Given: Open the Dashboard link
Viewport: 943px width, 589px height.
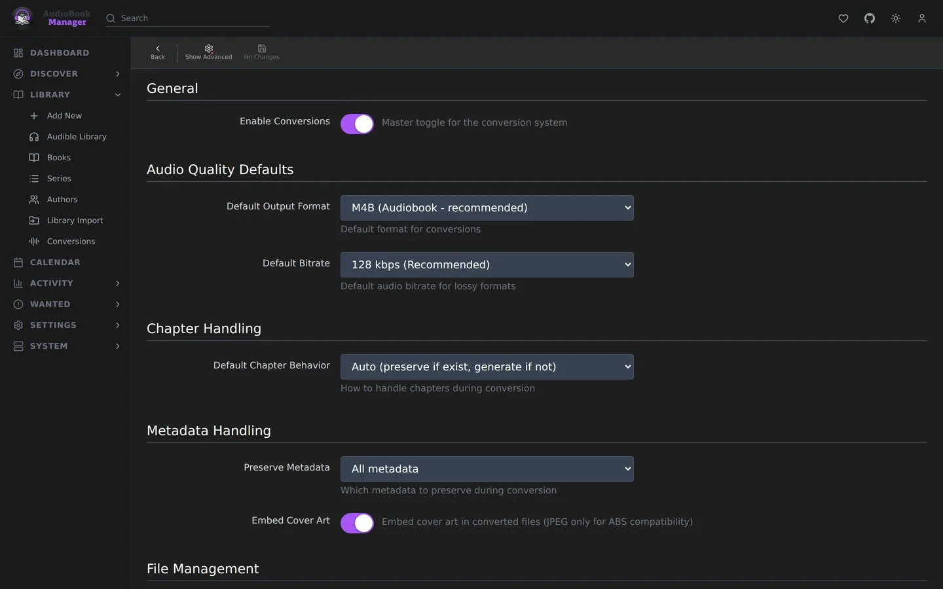Looking at the screenshot, I should 60,53.
